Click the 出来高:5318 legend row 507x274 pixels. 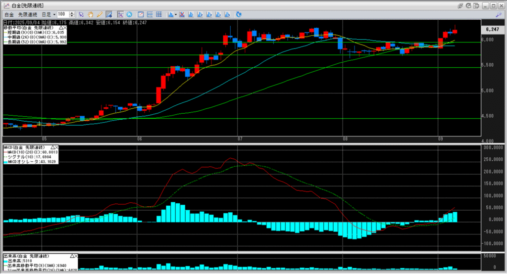pyautogui.click(x=18, y=261)
